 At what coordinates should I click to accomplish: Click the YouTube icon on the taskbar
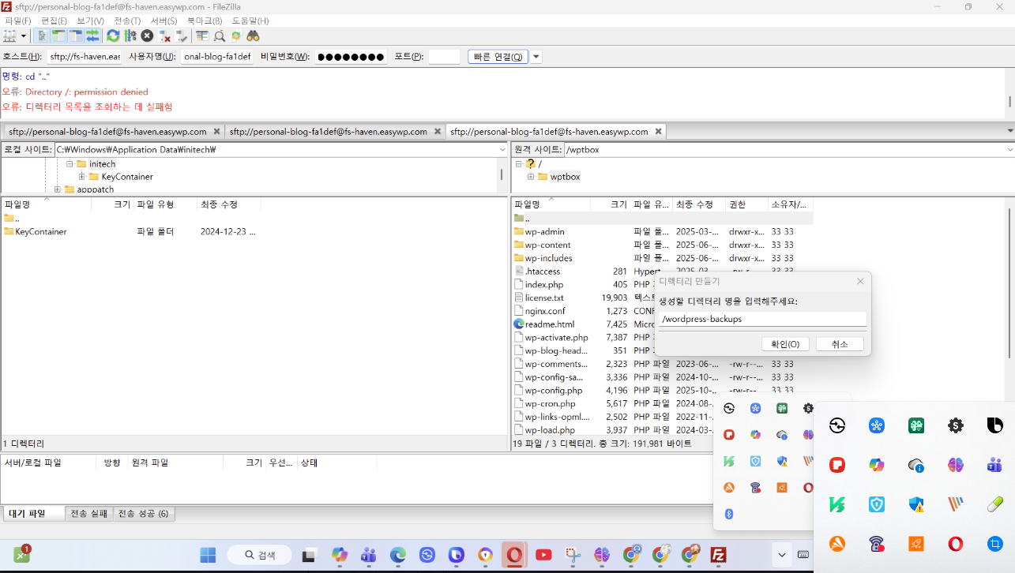(543, 555)
